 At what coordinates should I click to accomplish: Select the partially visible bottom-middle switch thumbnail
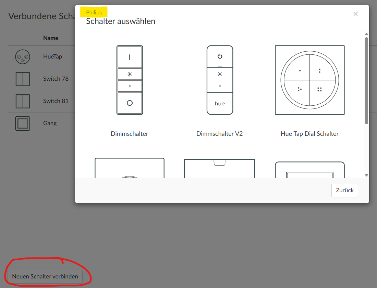pyautogui.click(x=219, y=168)
